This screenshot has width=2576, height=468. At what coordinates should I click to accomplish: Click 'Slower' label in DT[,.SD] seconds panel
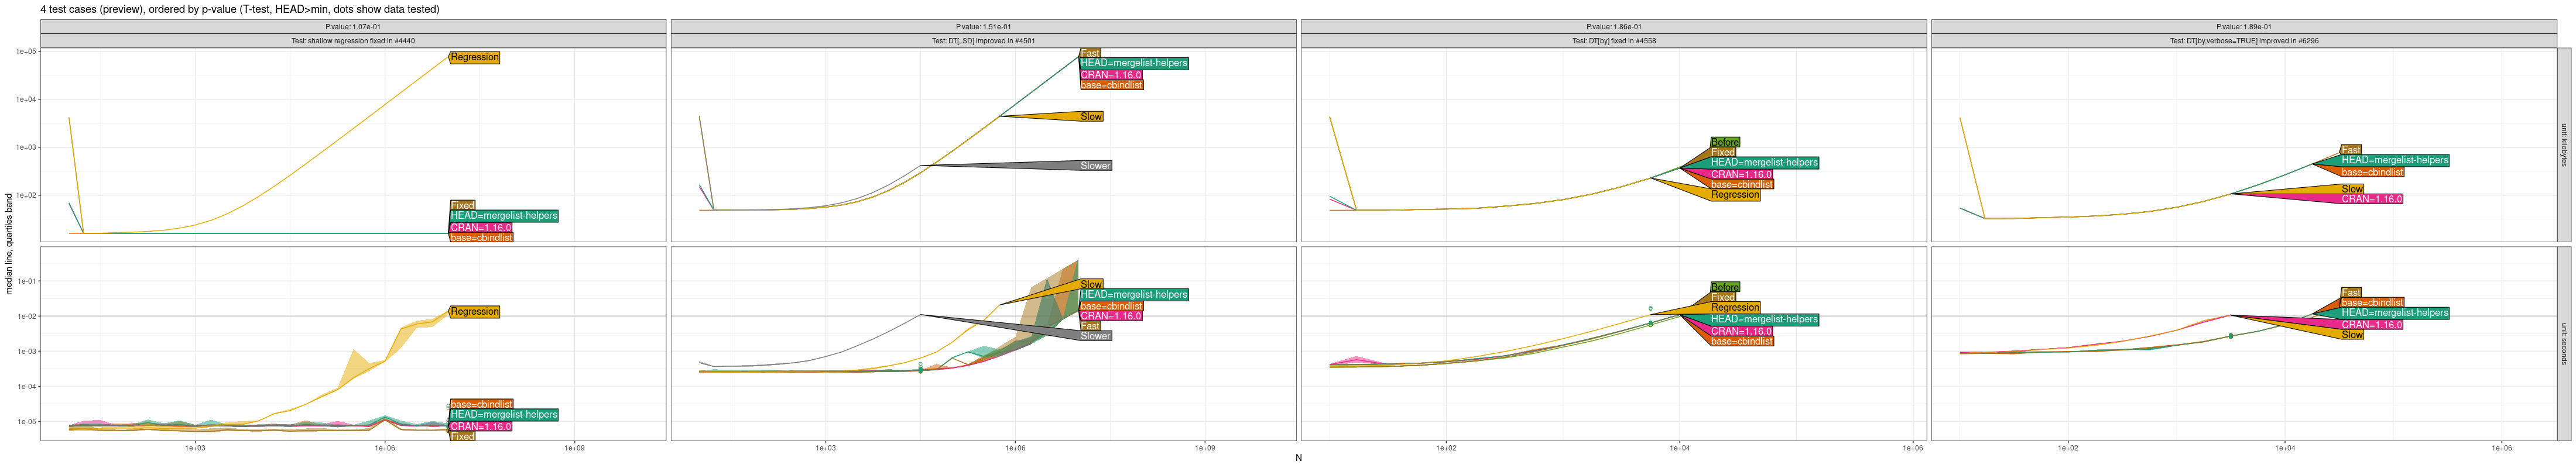tap(1095, 335)
